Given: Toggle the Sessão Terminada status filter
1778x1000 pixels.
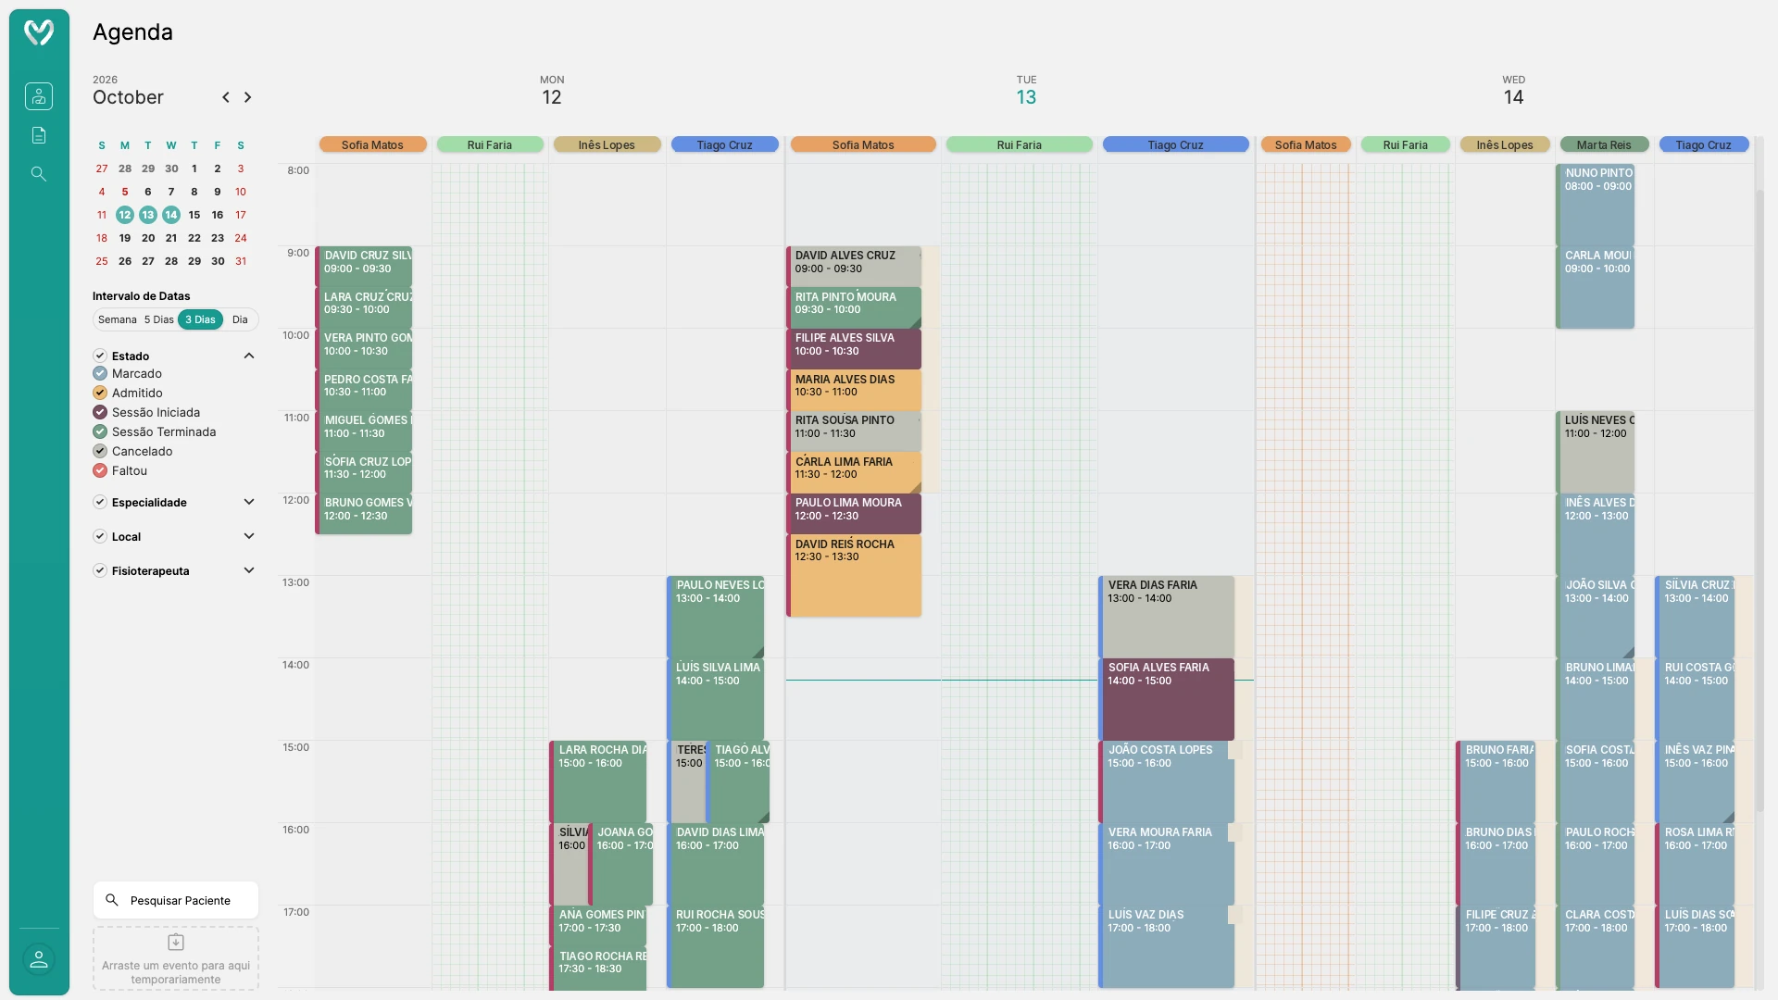Looking at the screenshot, I should 100,432.
